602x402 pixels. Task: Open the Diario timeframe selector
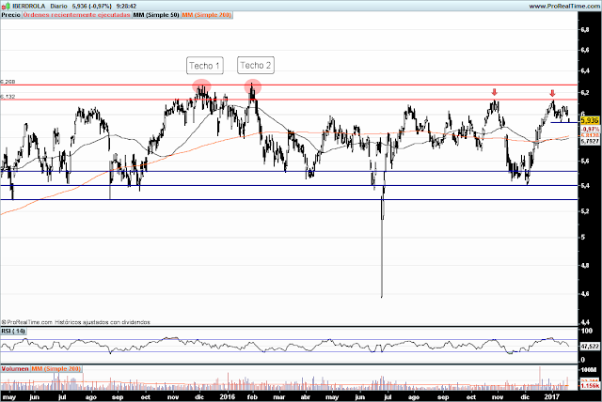click(58, 7)
